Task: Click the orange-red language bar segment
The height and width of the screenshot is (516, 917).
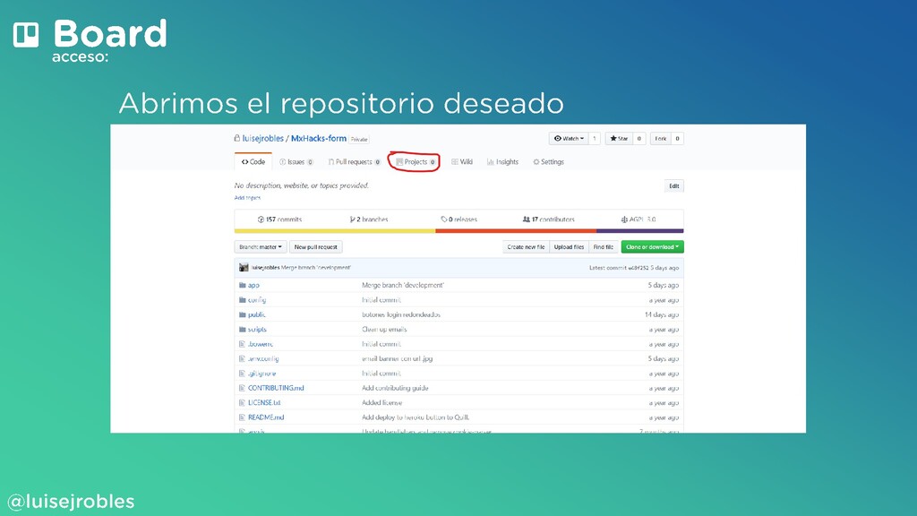Action: [x=516, y=231]
